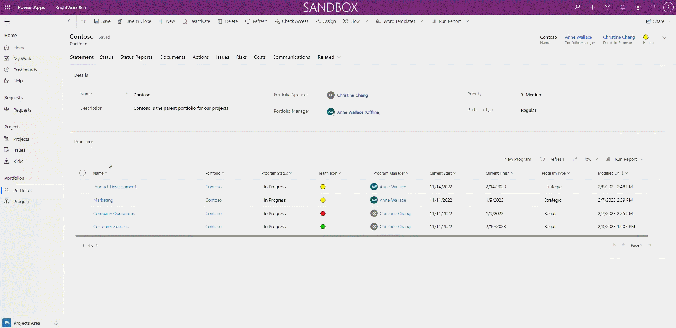The width and height of the screenshot is (676, 328).
Task: Click New in the command bar
Action: 167,21
